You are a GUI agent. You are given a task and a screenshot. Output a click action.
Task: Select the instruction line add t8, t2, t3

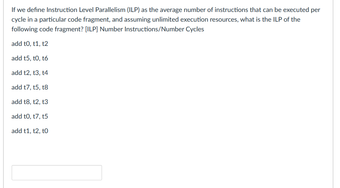click(x=30, y=102)
